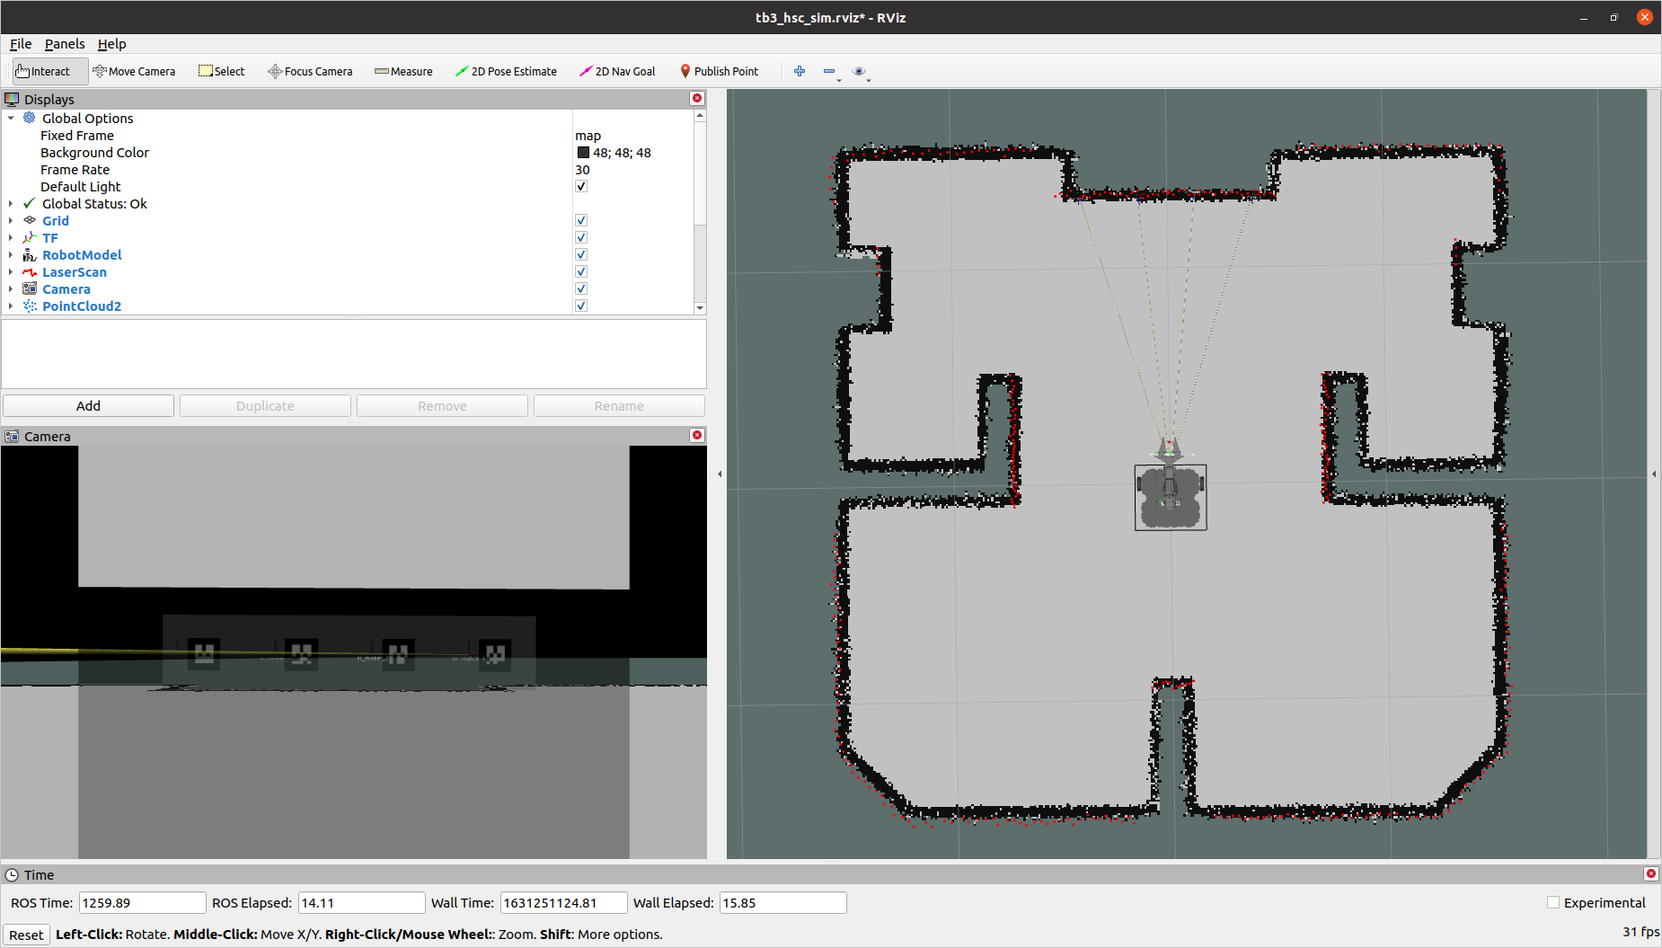Collapse the Global Options tree

[11, 119]
